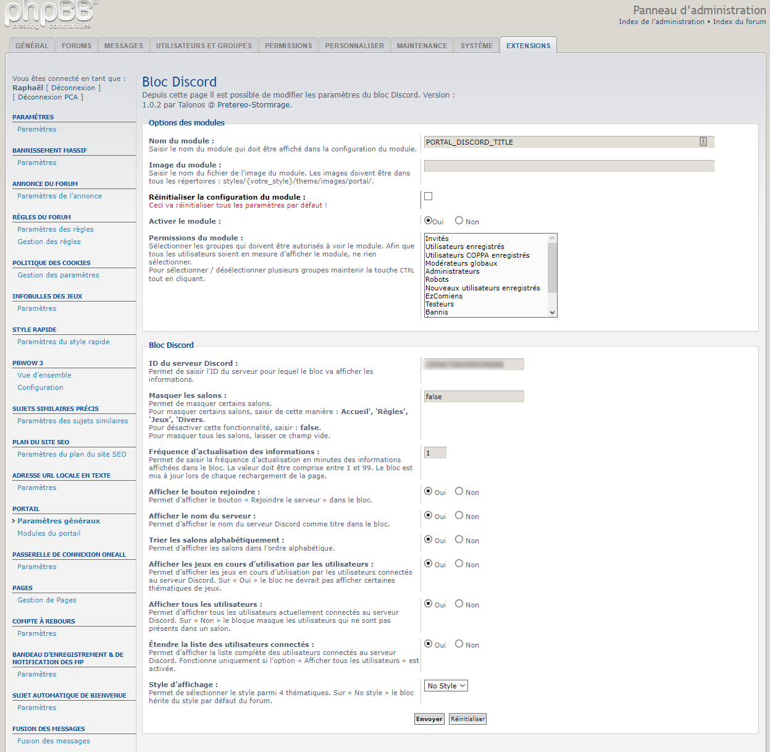Pick Modérateurs globaux in the permissions listbox
Viewport: 770px width, 752px height.
click(x=461, y=263)
